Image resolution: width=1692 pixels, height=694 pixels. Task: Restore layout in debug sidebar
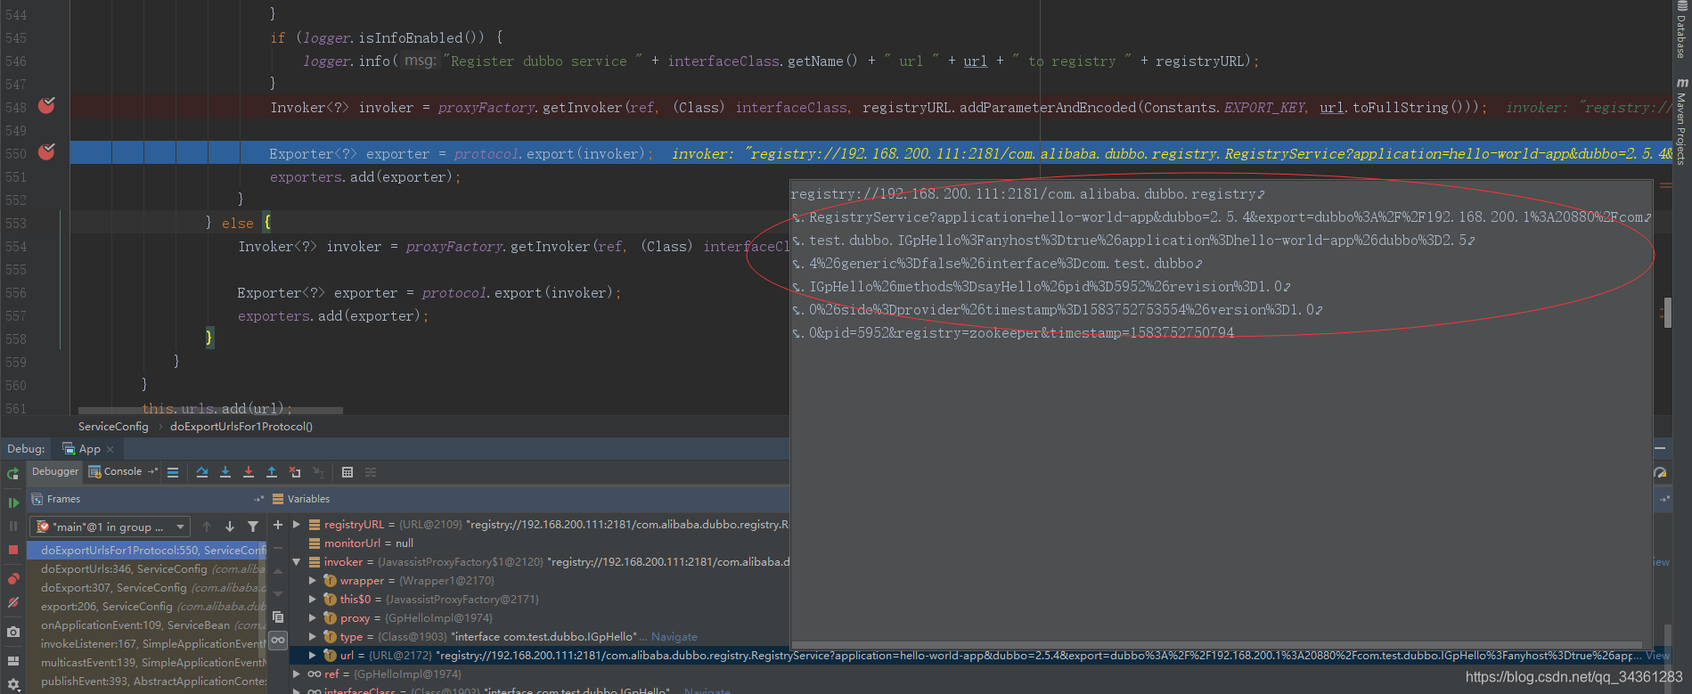click(13, 661)
